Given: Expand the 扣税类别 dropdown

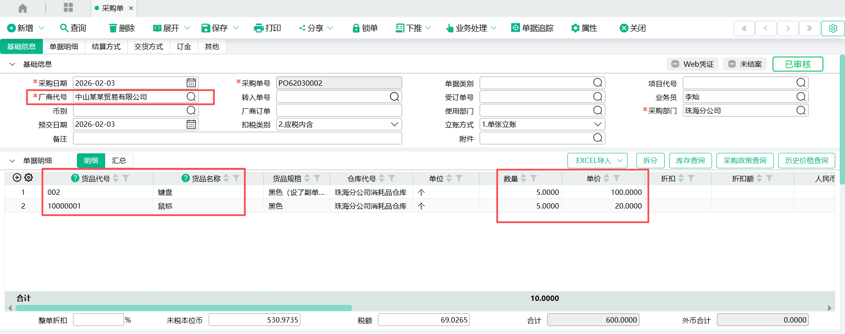Looking at the screenshot, I should coord(395,125).
